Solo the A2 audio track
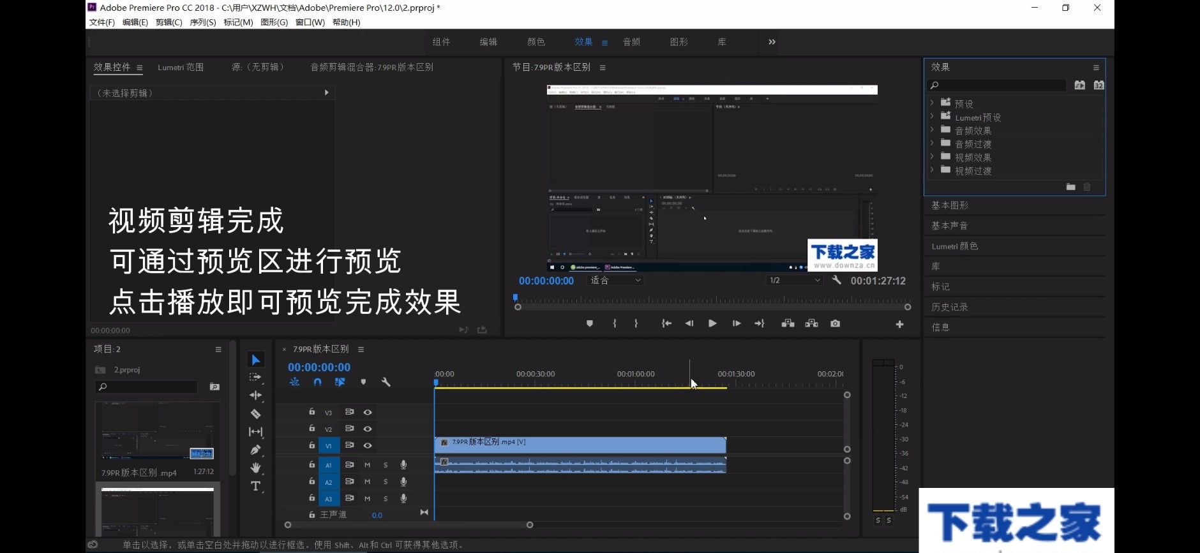Image resolution: width=1200 pixels, height=553 pixels. pos(386,482)
